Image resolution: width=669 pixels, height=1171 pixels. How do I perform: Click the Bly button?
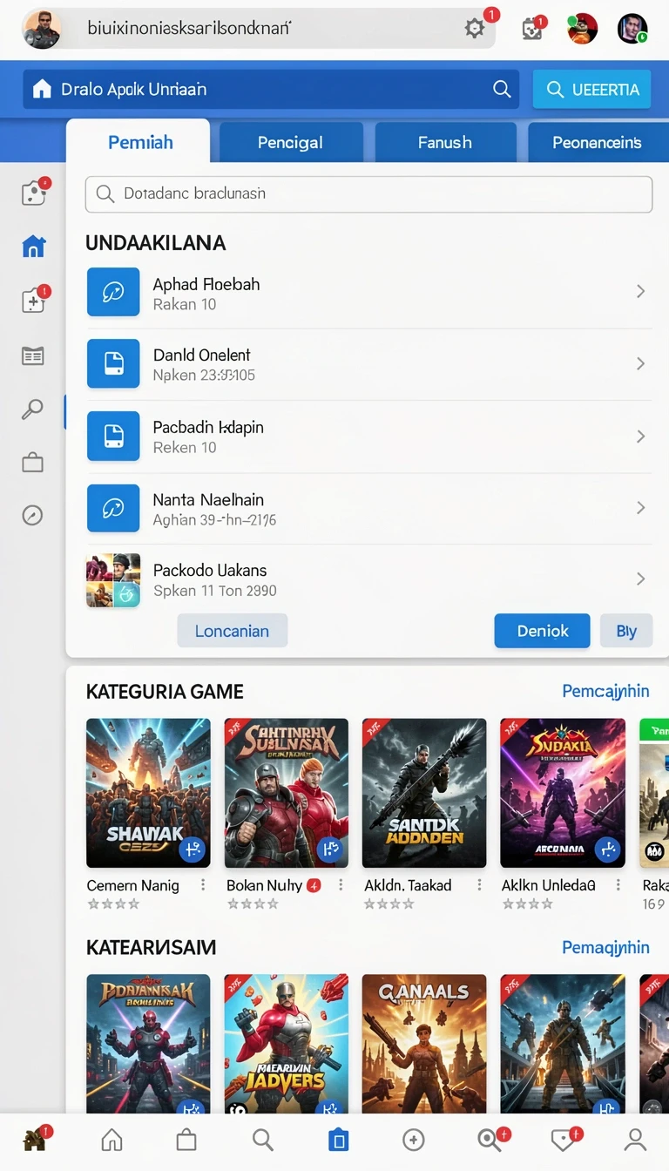(626, 631)
